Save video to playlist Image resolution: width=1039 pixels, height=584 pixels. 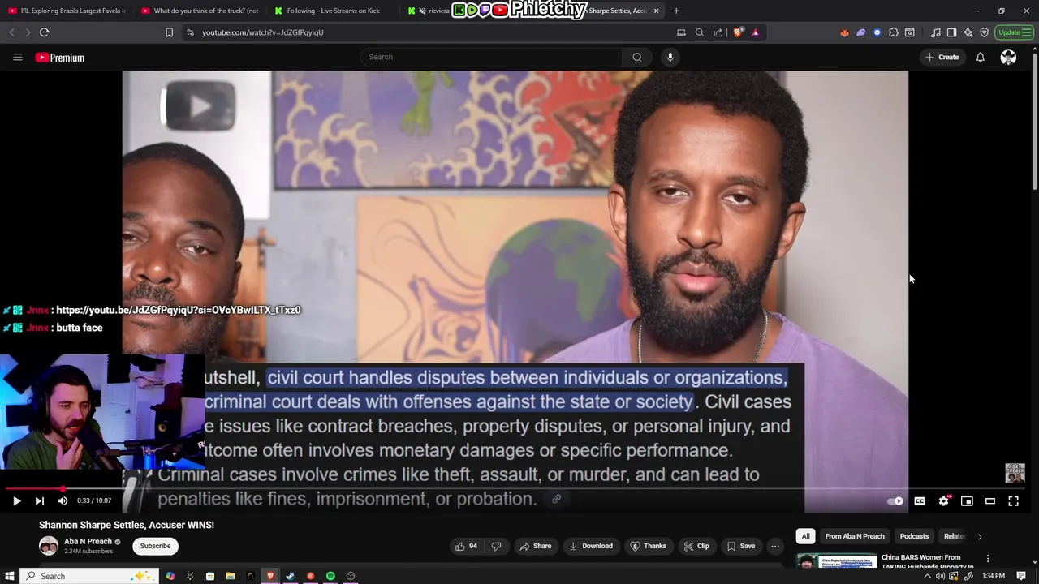740,546
